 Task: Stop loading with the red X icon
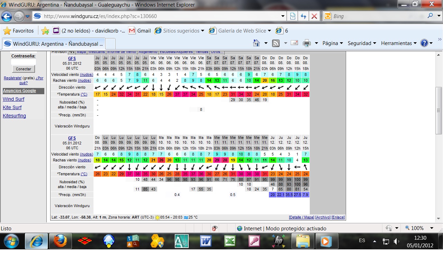(314, 16)
